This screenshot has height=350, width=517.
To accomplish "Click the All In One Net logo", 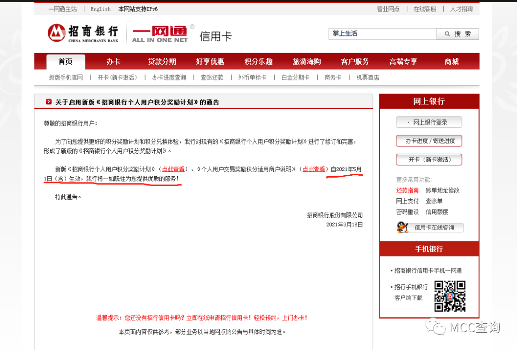I will pyautogui.click(x=159, y=34).
